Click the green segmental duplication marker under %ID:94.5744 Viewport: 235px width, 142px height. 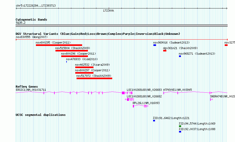pyautogui.click(x=180, y=126)
